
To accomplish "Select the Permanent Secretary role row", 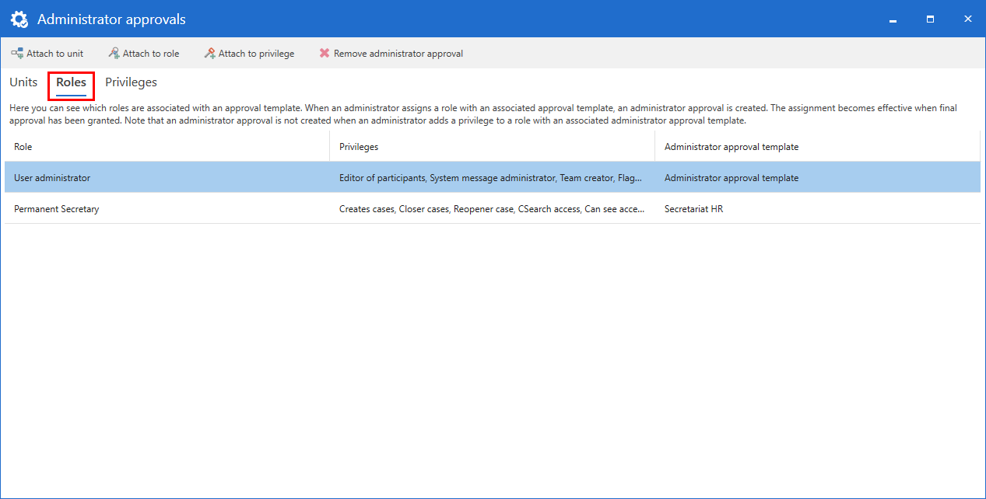I will (57, 209).
